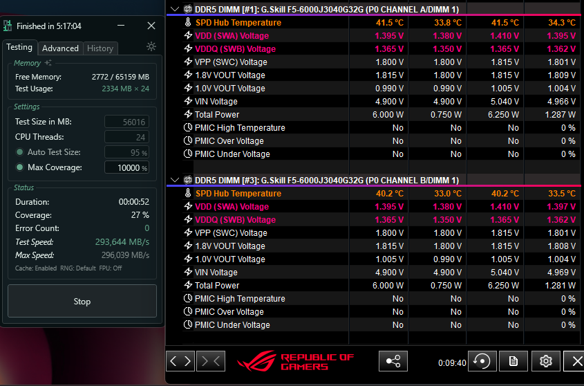Image resolution: width=584 pixels, height=386 pixels.
Task: Select DIMM #1 SPD Hub Temperature row label
Action: pyautogui.click(x=238, y=22)
